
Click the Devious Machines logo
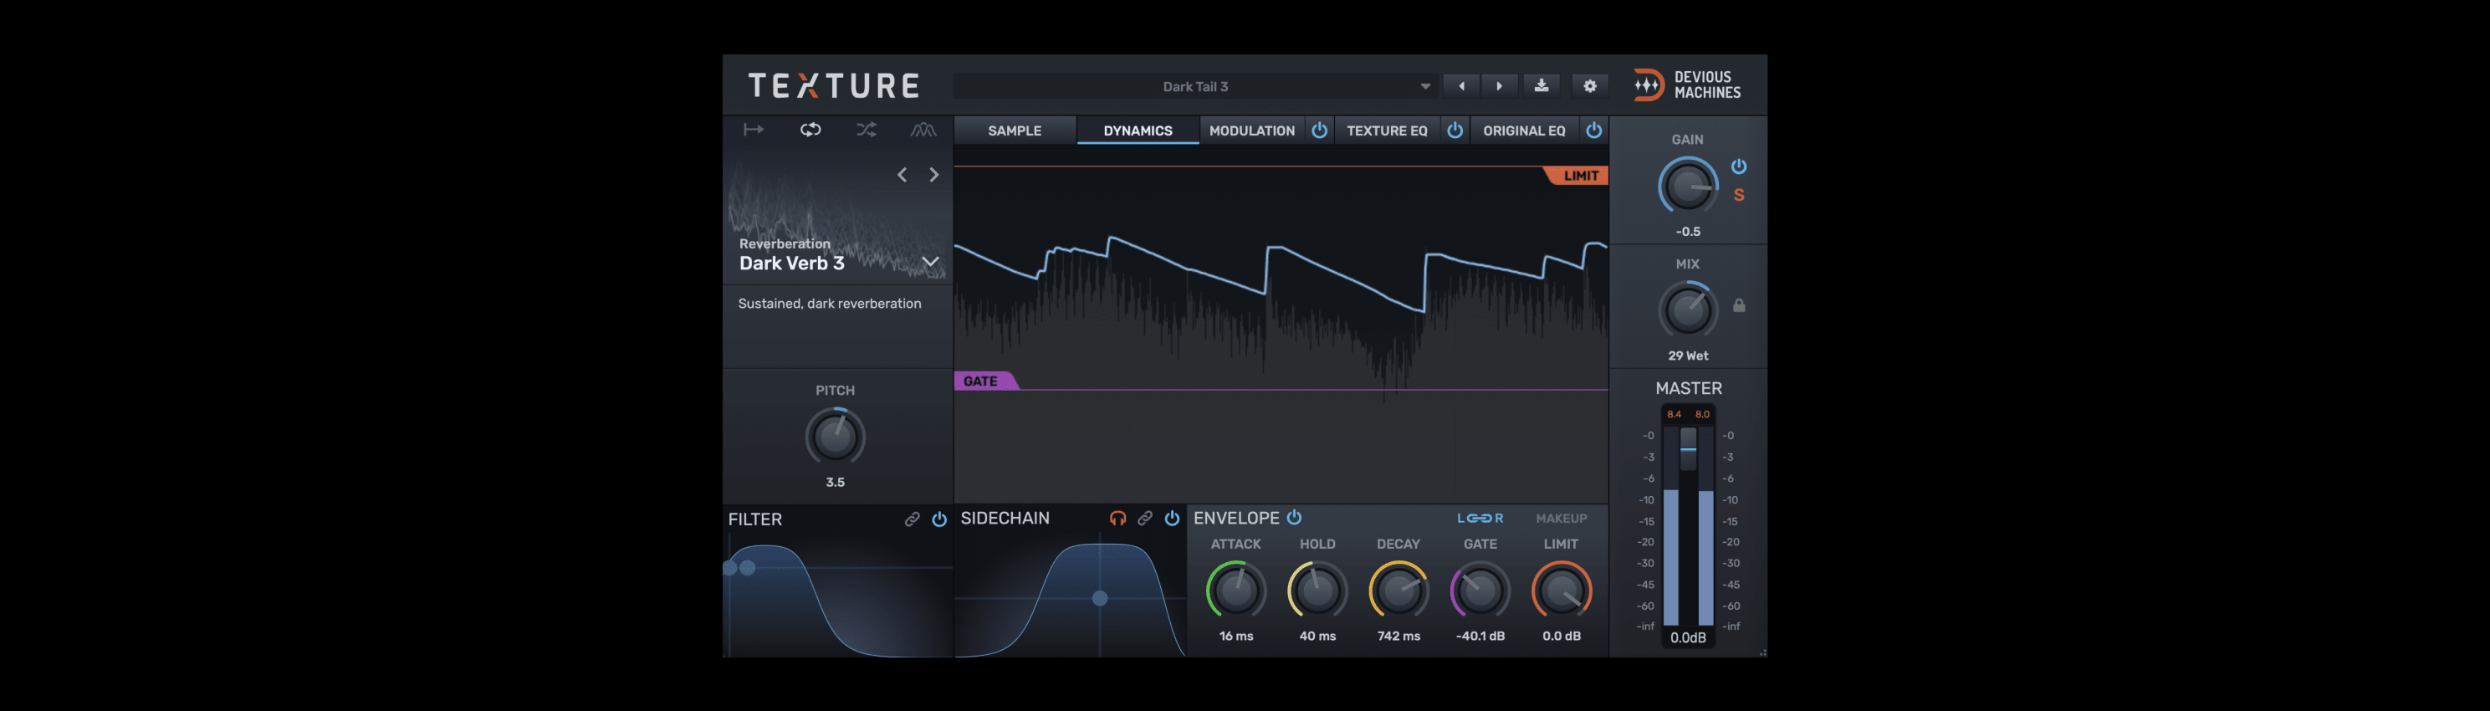[x=1687, y=85]
